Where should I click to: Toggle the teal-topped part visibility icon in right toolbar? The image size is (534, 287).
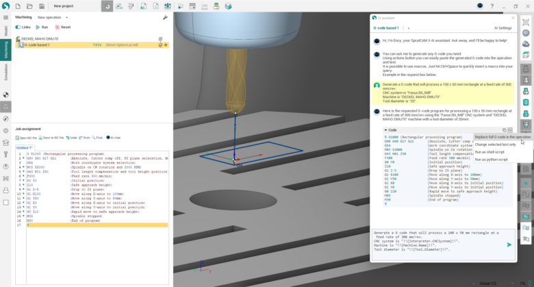click(x=526, y=91)
